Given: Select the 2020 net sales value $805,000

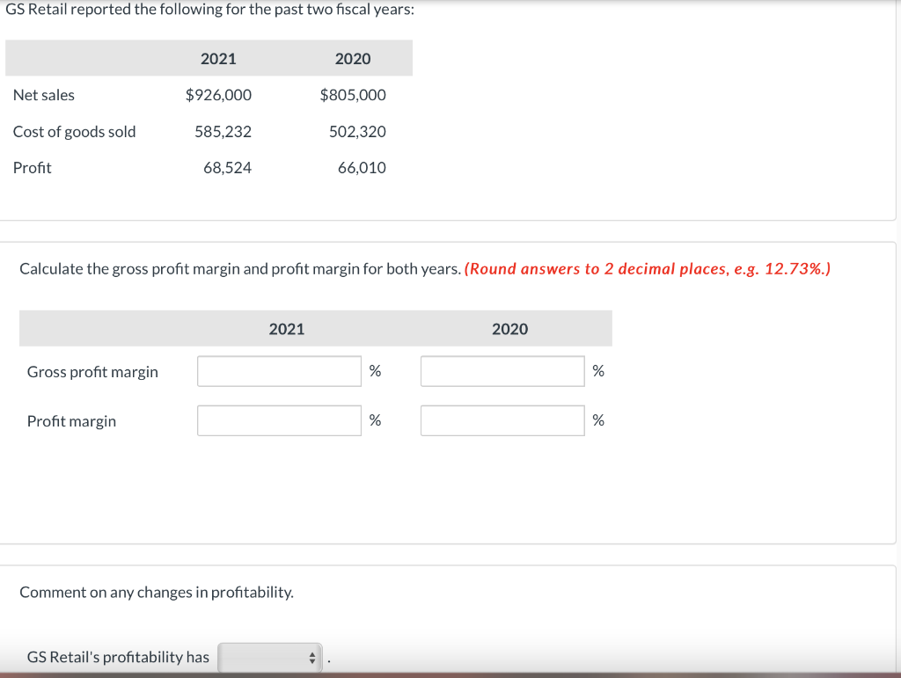Looking at the screenshot, I should point(353,95).
